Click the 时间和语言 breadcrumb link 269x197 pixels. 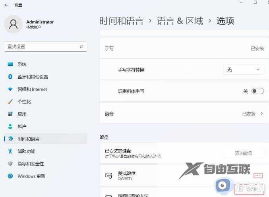[121, 21]
